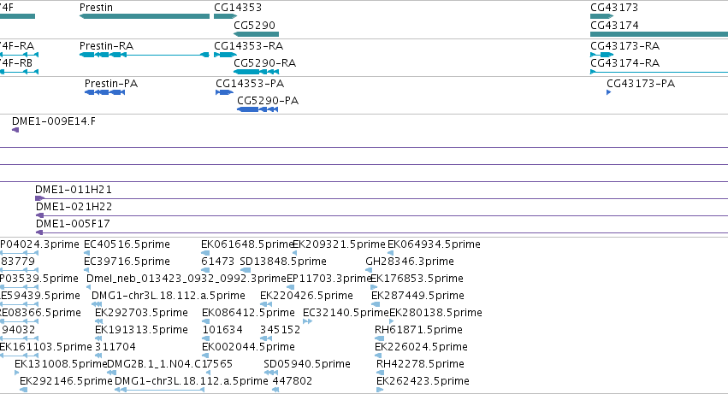Click the CG43174-RA transcript line

click(659, 72)
